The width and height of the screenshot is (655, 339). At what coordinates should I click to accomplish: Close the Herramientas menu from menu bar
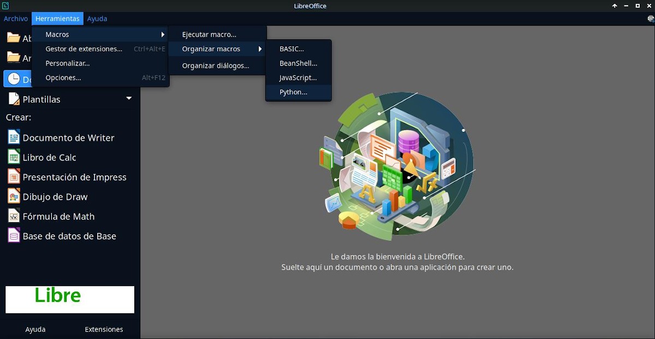tap(57, 19)
